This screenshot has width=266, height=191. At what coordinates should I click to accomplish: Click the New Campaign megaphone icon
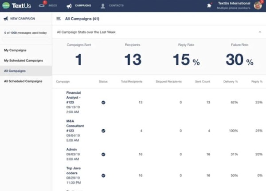tap(6, 19)
